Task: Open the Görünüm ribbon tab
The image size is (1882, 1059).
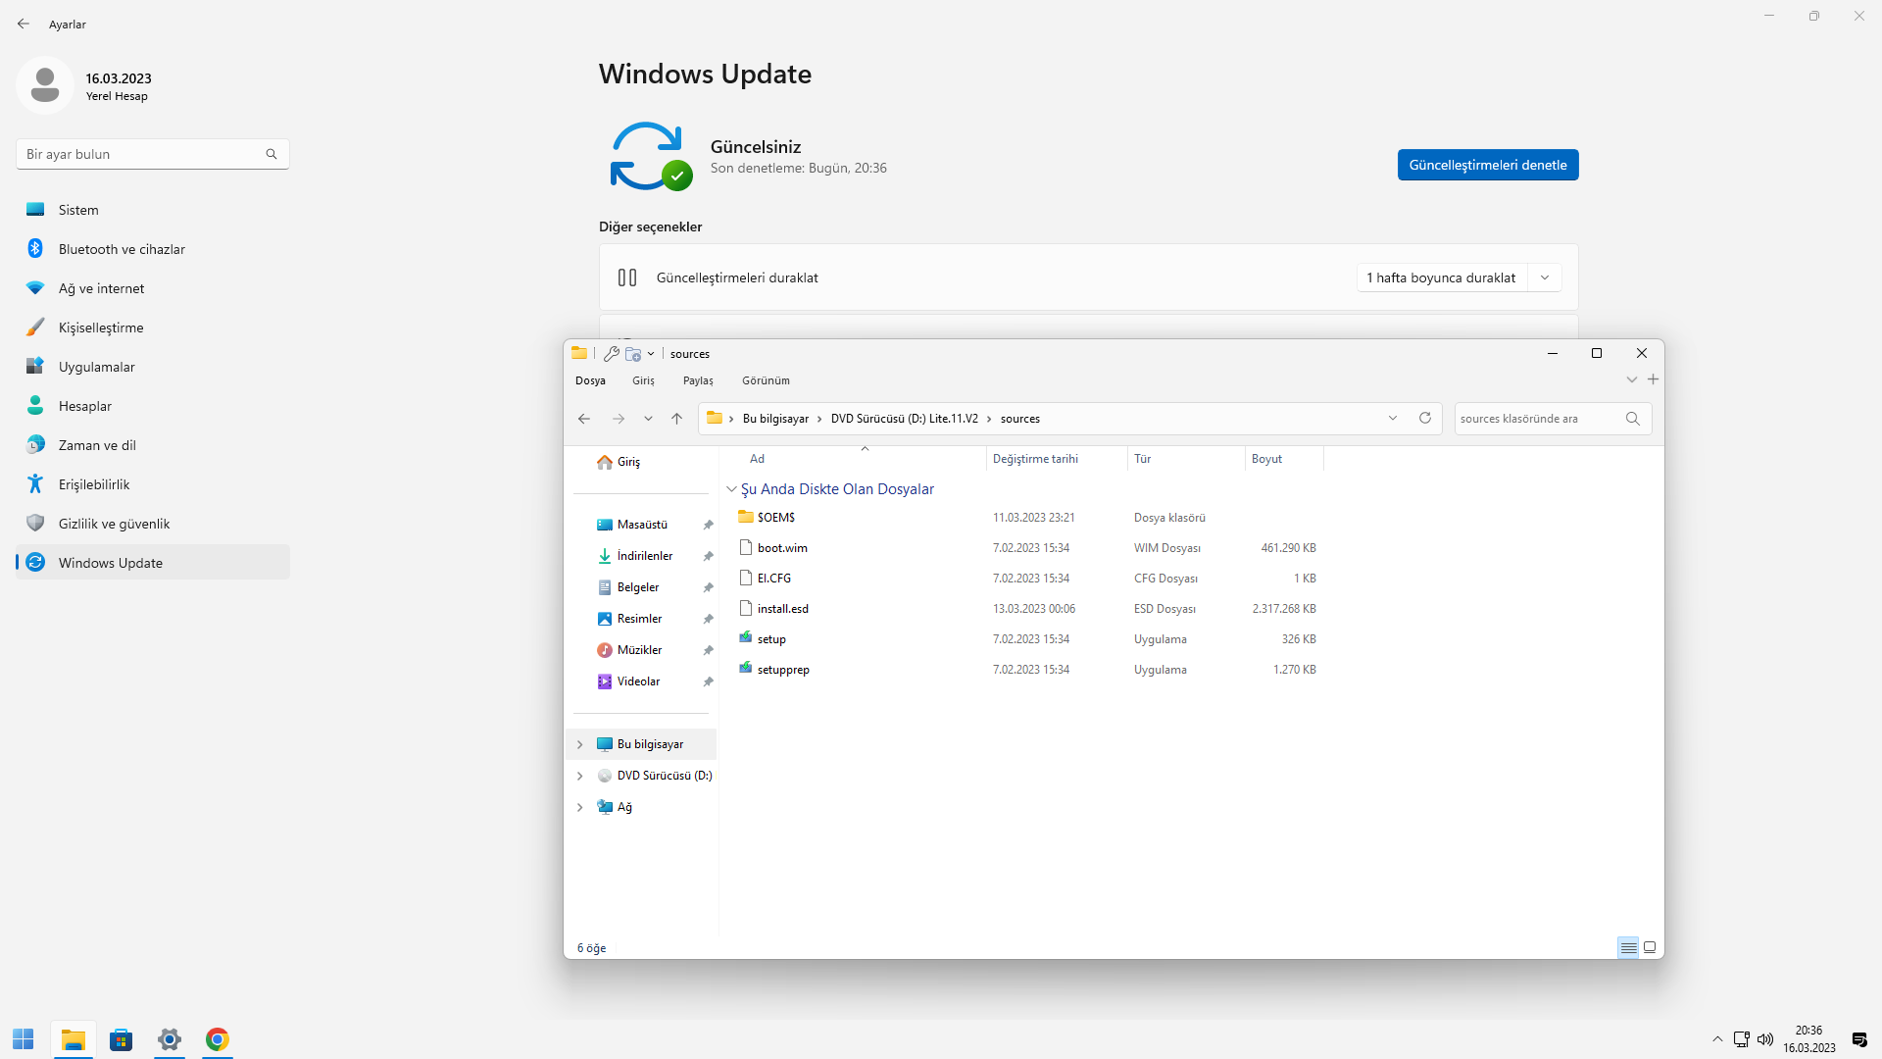Action: (x=766, y=380)
